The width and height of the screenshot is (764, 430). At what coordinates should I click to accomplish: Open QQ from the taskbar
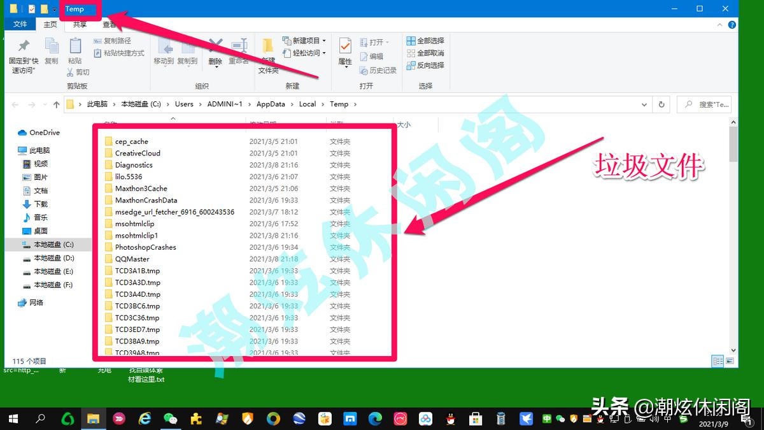click(450, 419)
